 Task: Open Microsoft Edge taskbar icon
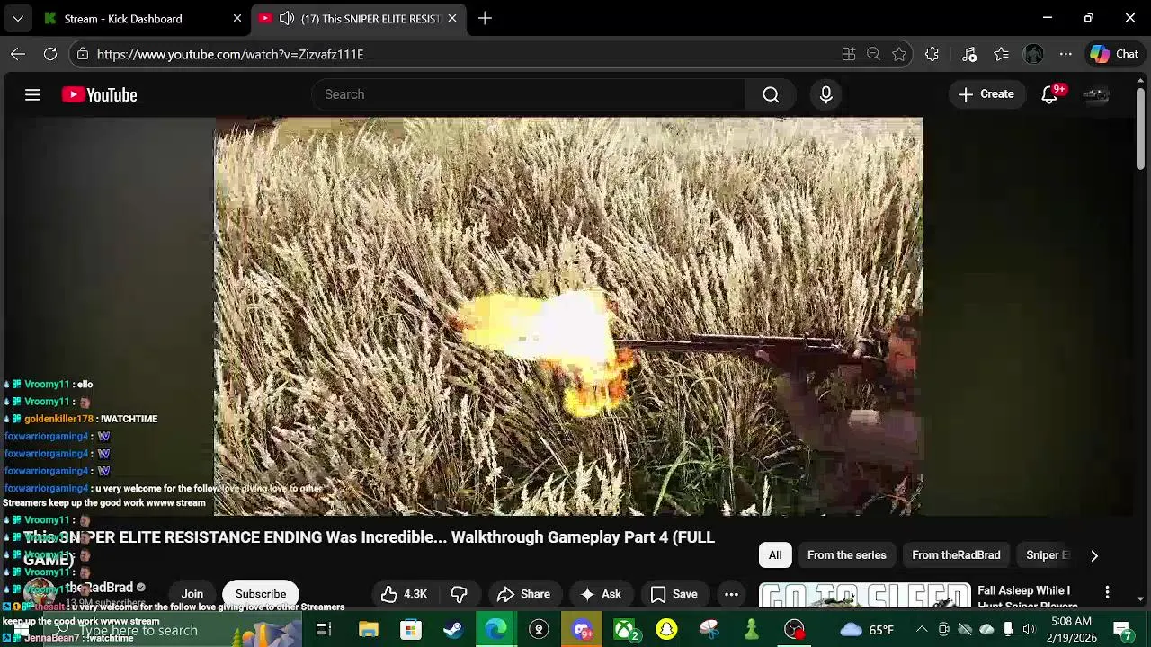(x=496, y=630)
